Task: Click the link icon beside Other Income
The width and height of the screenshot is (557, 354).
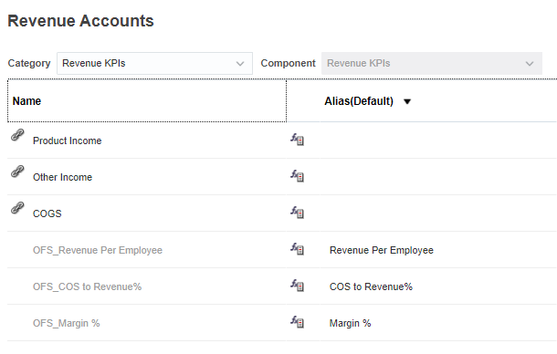Action: [x=17, y=172]
